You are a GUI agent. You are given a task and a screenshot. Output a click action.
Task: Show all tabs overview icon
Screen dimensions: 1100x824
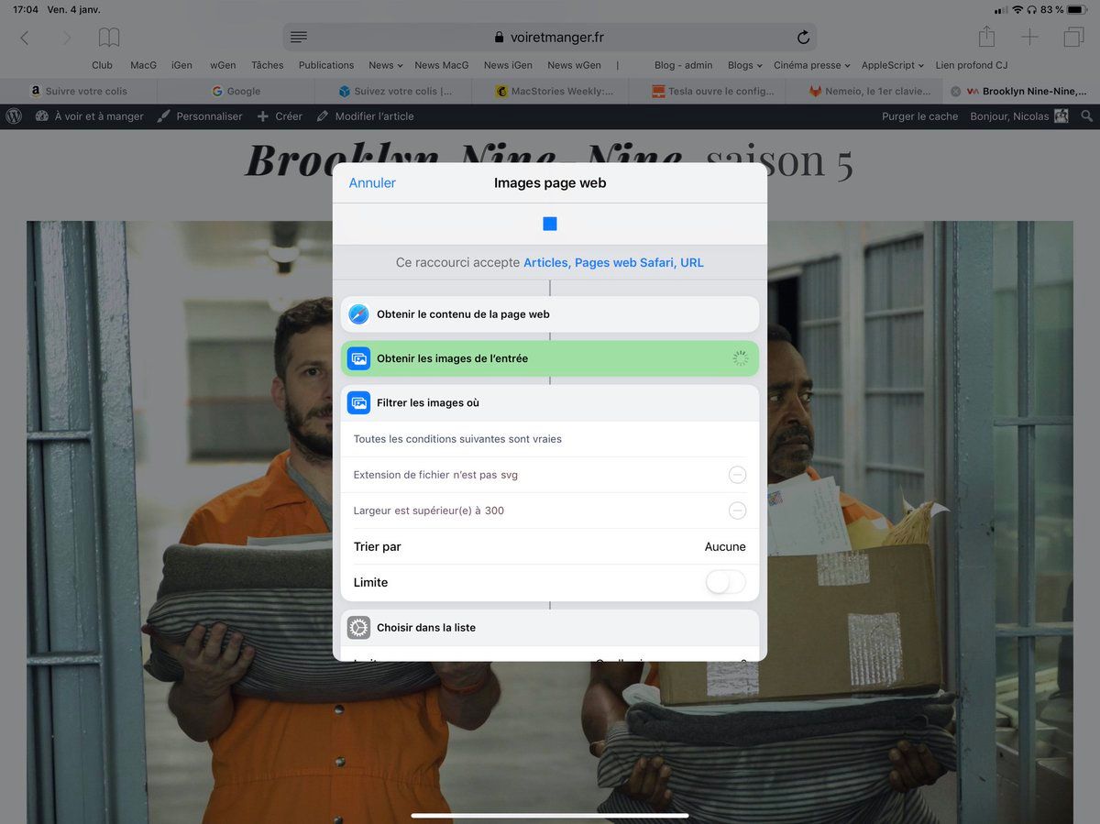1073,37
